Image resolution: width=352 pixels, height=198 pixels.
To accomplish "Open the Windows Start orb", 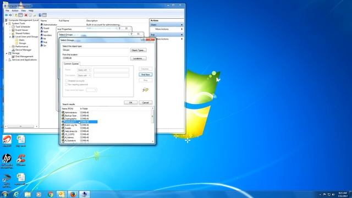I will click(x=5, y=194).
